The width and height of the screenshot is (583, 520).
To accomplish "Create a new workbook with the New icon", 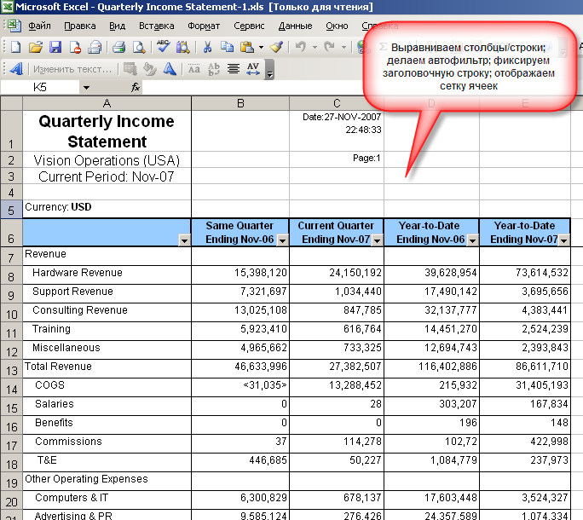I will click(16, 47).
